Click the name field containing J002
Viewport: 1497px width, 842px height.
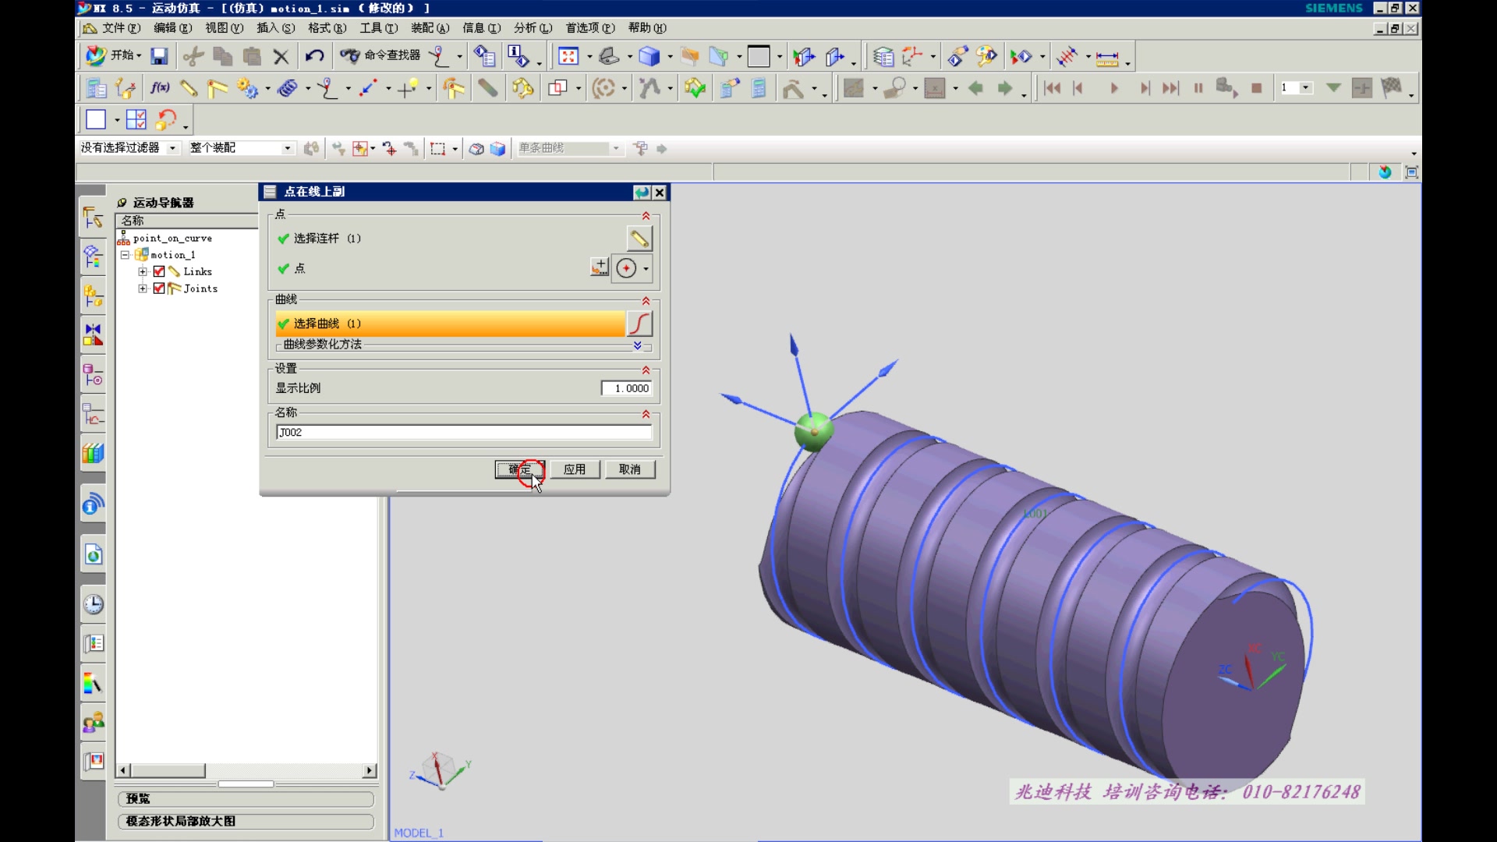(464, 432)
